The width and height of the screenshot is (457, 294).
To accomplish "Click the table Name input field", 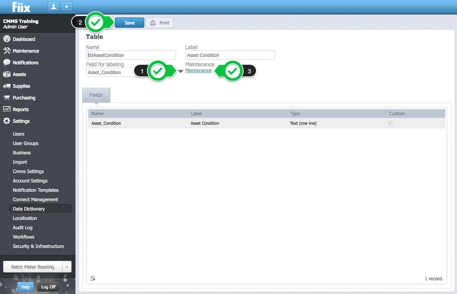I will (131, 55).
